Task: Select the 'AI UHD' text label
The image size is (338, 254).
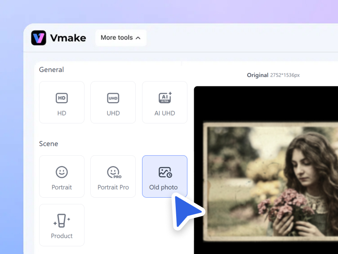Action: pos(165,113)
